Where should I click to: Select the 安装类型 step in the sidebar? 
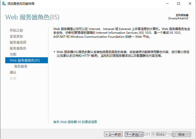click(16, 36)
